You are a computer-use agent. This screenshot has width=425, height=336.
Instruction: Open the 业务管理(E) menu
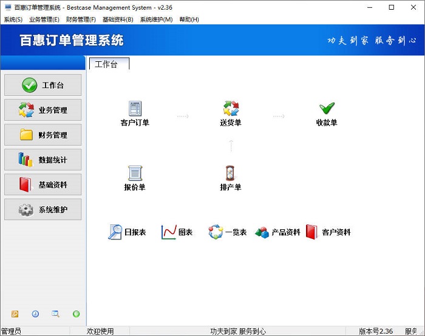(44, 19)
